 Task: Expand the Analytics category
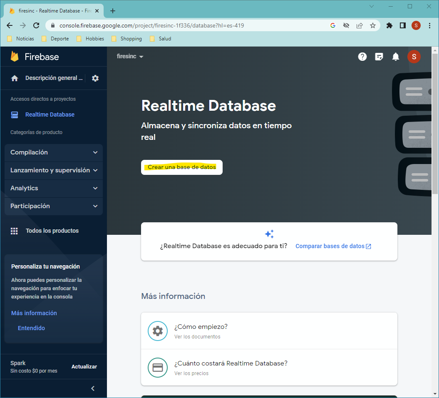pyautogui.click(x=54, y=188)
